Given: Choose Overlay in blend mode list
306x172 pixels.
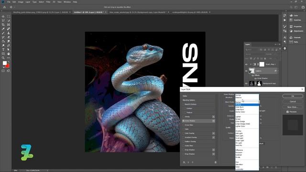Looking at the screenshot, I should pos(247,131).
